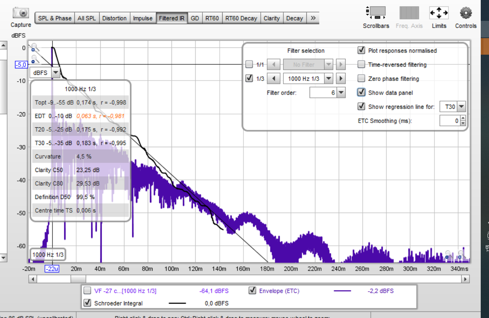This screenshot has height=318, width=489.
Task: Enable Zero phase filtering
Action: [x=361, y=78]
